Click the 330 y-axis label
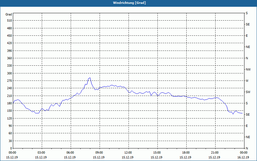Image resolution: width=257 pixels, height=161 pixels. coord(10,66)
